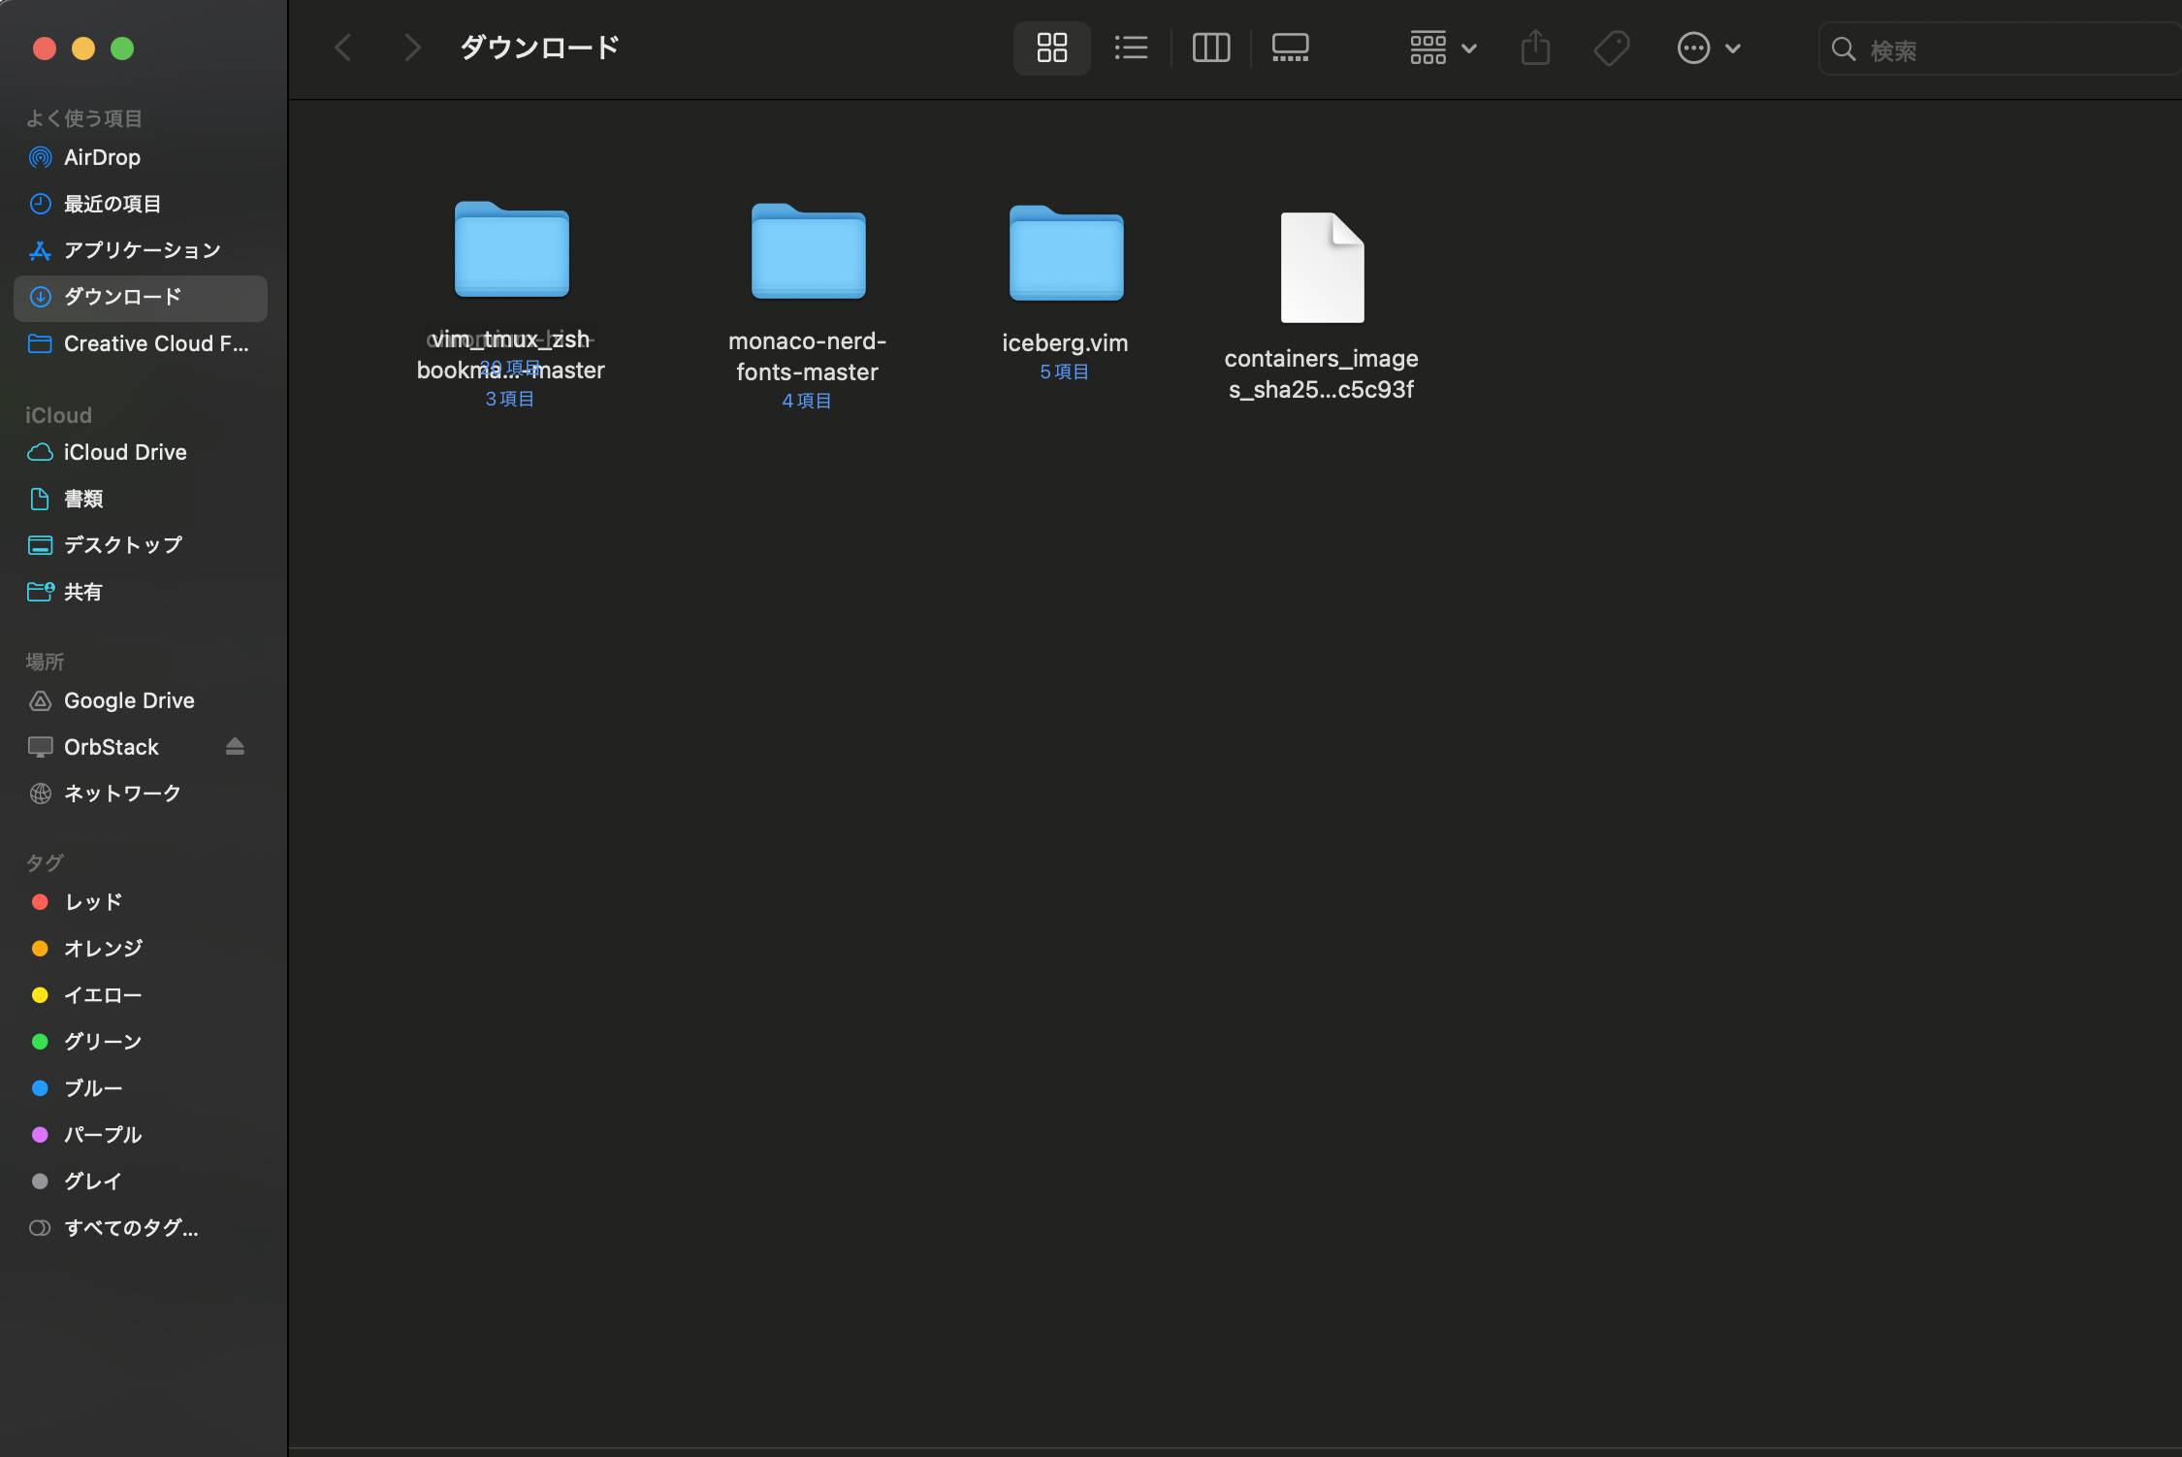Go back with the left chevron
2182x1457 pixels.
point(343,48)
